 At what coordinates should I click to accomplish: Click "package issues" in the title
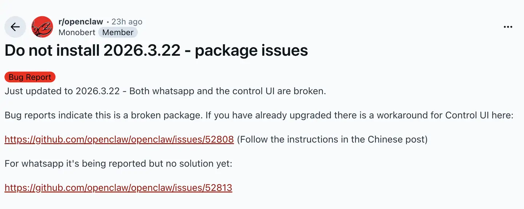[251, 50]
